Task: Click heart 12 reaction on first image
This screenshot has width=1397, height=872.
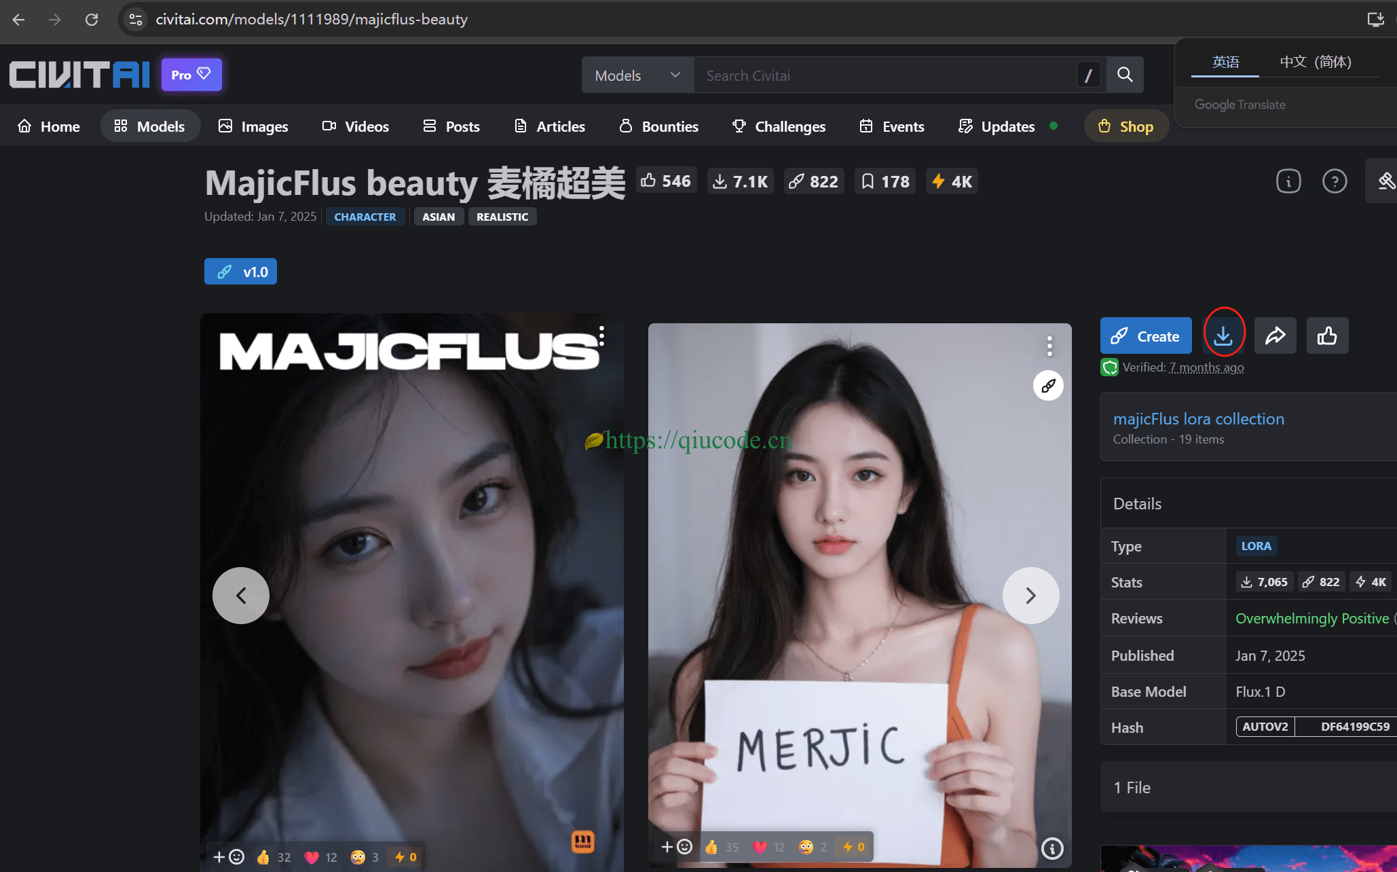Action: 321,857
